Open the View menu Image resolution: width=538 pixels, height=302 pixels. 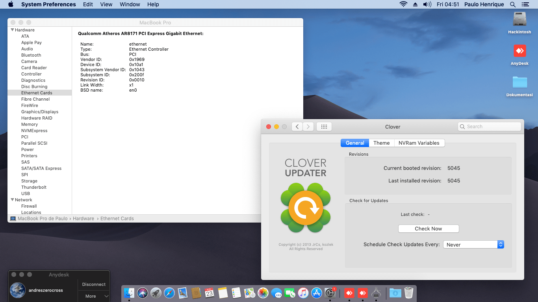(x=106, y=4)
